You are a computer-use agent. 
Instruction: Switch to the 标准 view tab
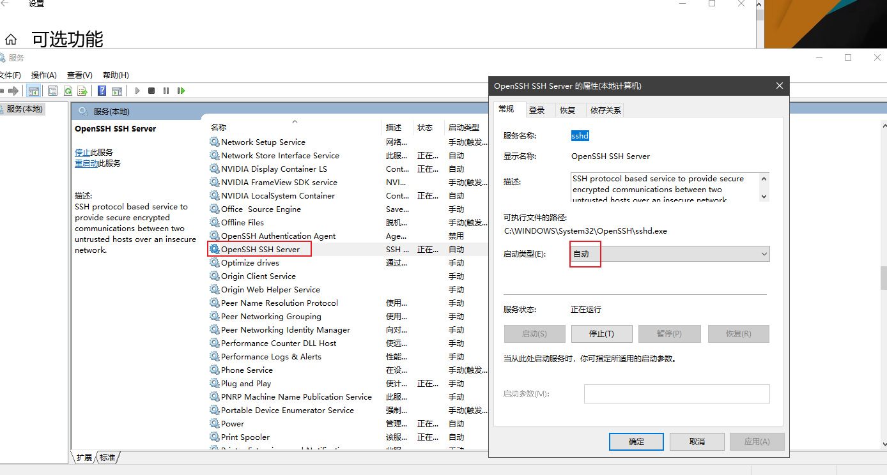(107, 457)
